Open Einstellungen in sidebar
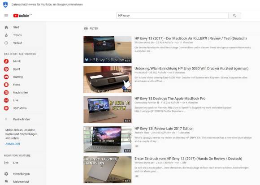 click(22, 174)
